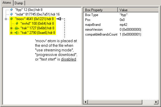
Task: Click the Pos property cell
Action: pos(88,20)
